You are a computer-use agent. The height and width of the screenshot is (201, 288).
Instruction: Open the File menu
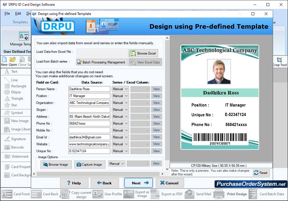tap(7, 13)
